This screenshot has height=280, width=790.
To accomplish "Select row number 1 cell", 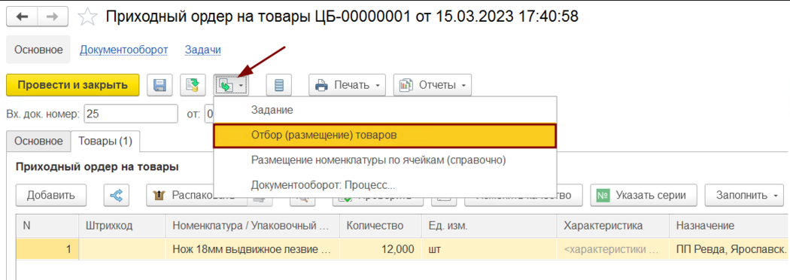I will (x=47, y=249).
